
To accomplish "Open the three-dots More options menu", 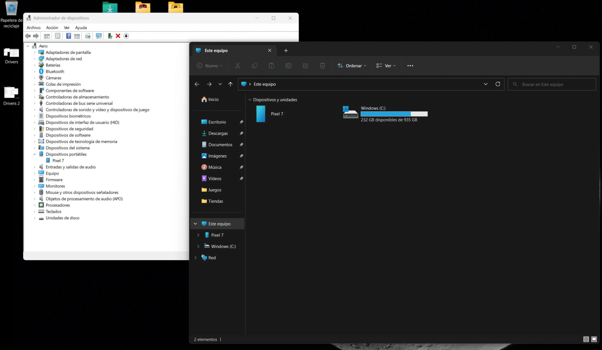I will tap(410, 66).
